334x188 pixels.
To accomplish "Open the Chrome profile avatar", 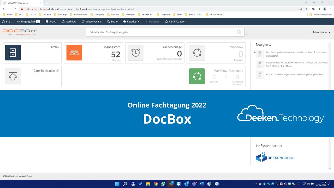I will coord(325,9).
